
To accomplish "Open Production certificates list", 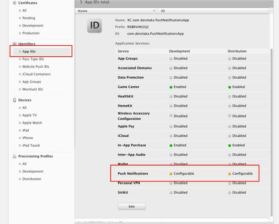I will click(31, 33).
